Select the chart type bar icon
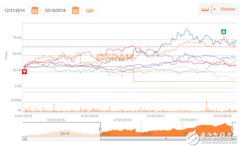The height and width of the screenshot is (148, 240). pos(205,9)
